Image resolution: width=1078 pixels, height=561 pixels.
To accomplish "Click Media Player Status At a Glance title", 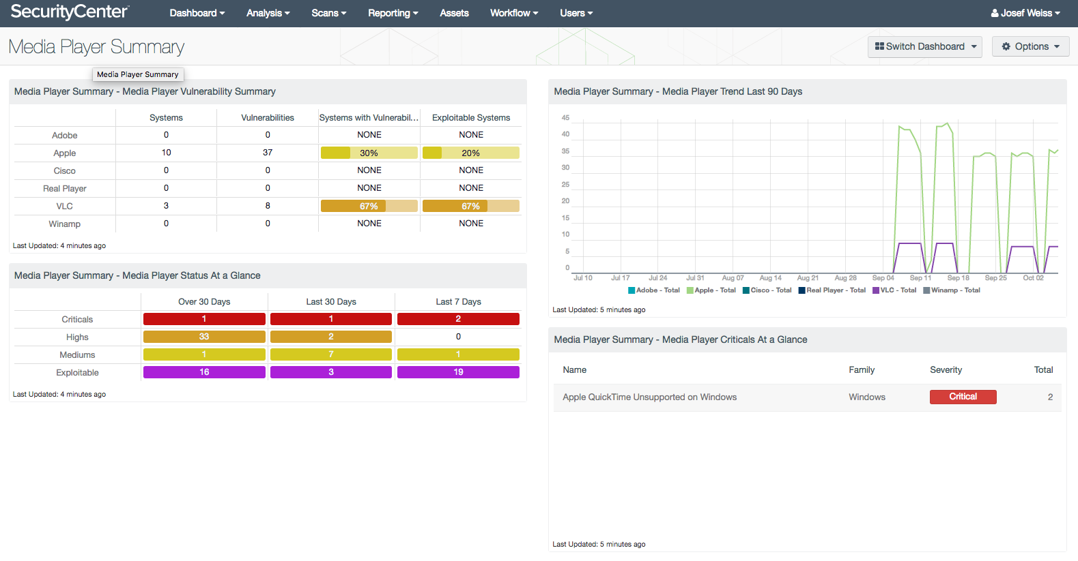I will [137, 275].
